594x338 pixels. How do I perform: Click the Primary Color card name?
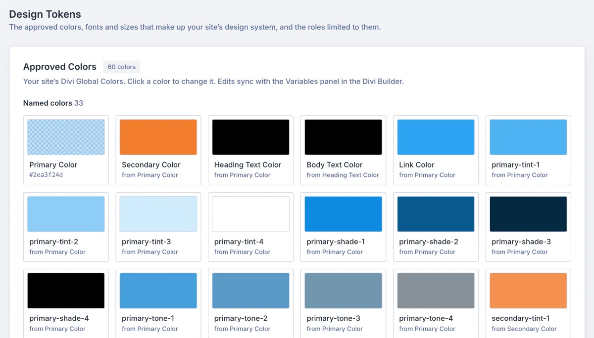coord(53,165)
